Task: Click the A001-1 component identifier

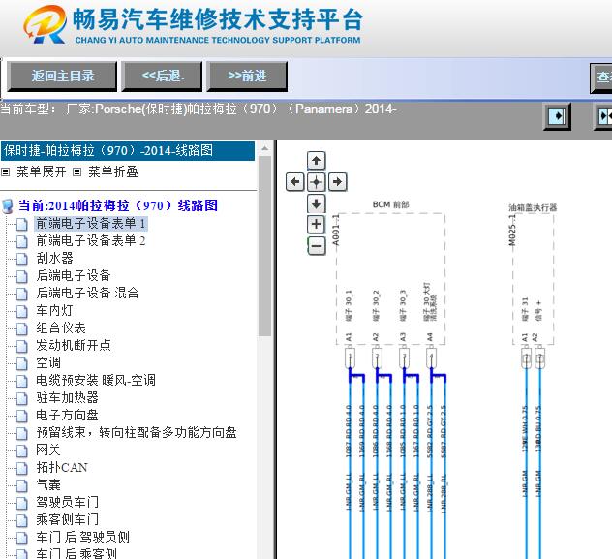Action: coord(336,231)
